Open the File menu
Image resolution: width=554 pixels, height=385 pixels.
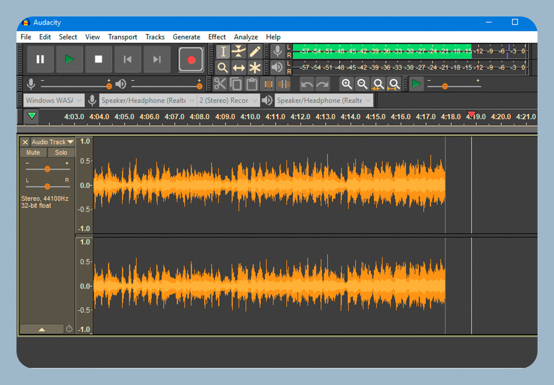pyautogui.click(x=26, y=37)
